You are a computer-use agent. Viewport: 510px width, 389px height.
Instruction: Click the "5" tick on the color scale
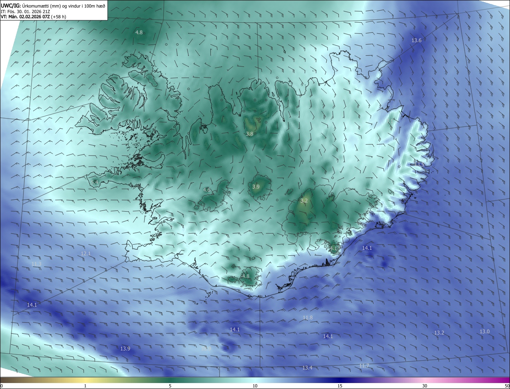pyautogui.click(x=170, y=386)
